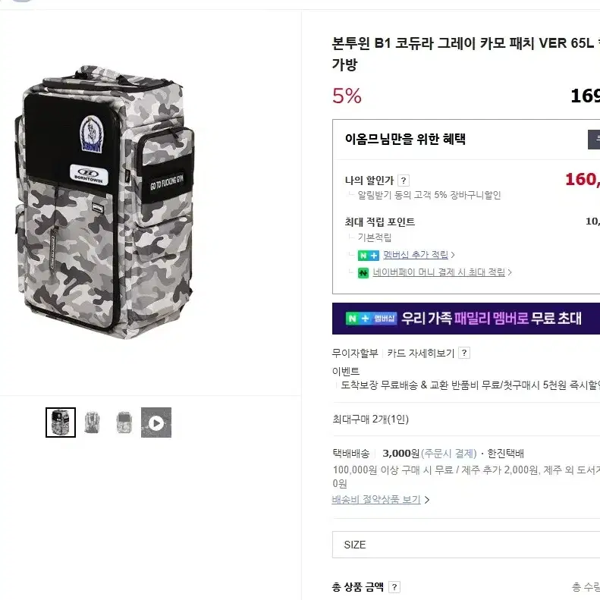Open the SIZE option dropdown
Screen dimensions: 600x600
pos(466,545)
